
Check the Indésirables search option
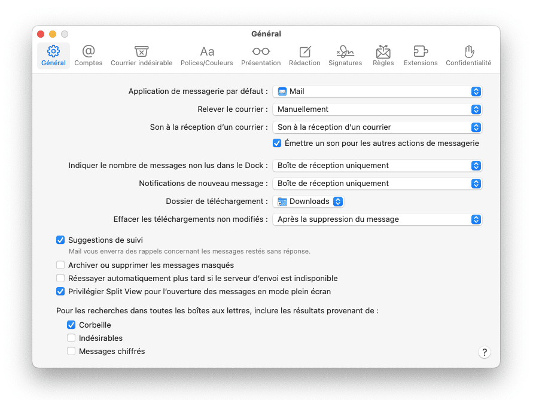point(71,338)
